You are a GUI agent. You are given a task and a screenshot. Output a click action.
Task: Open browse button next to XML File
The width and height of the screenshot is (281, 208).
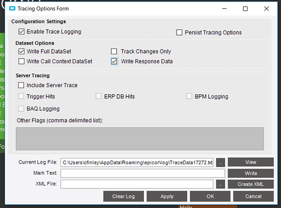(x=220, y=184)
